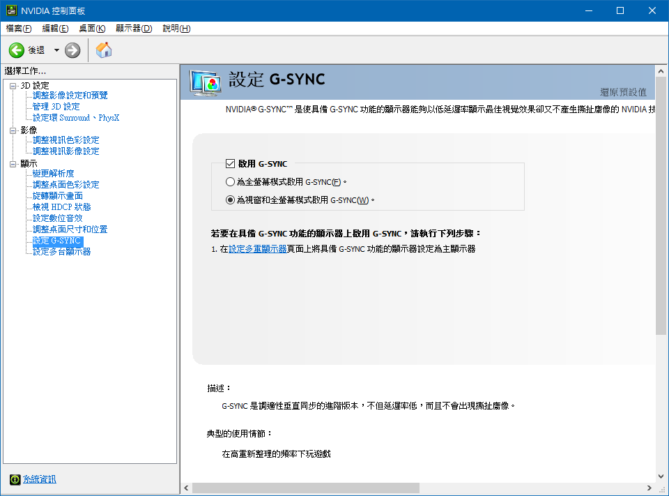
Task: Open 調整影像設定和預覽 in the tree
Action: tap(70, 96)
